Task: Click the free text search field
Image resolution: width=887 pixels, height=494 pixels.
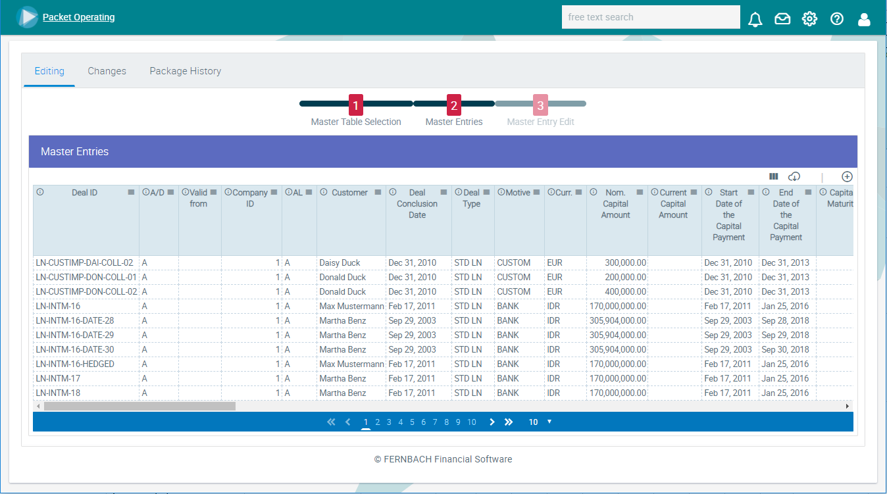Action: pos(650,17)
